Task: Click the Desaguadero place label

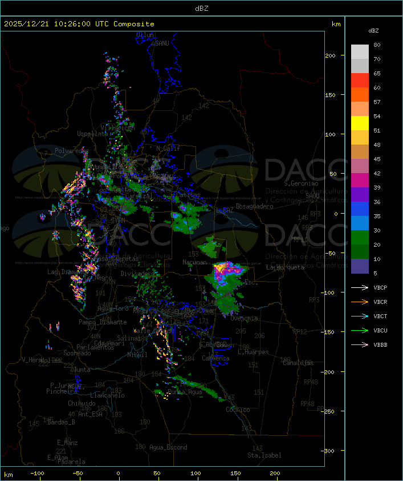Action: point(254,206)
